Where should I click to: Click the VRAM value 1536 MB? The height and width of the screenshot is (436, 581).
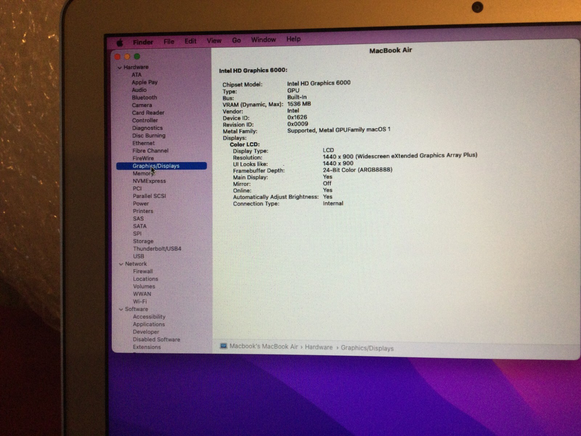tap(299, 104)
